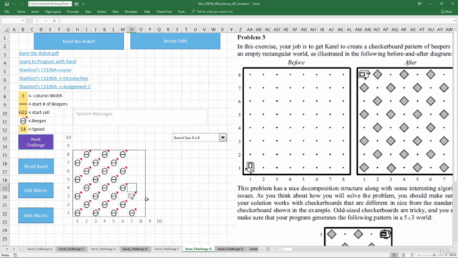Viewport: 458px width, 258px height.
Task: Switch to Page Break Preview icon
Action: coord(412,255)
